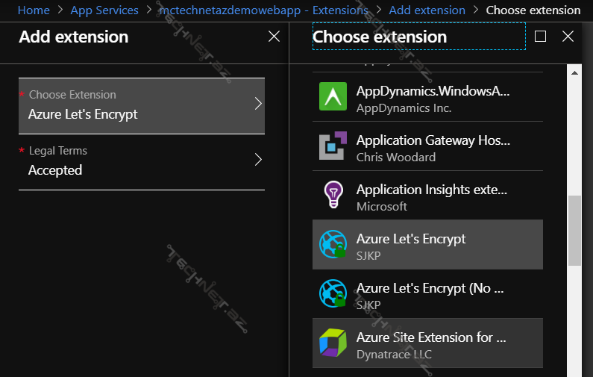Maximize the Choose extension blade
This screenshot has width=593, height=377.
pyautogui.click(x=541, y=37)
